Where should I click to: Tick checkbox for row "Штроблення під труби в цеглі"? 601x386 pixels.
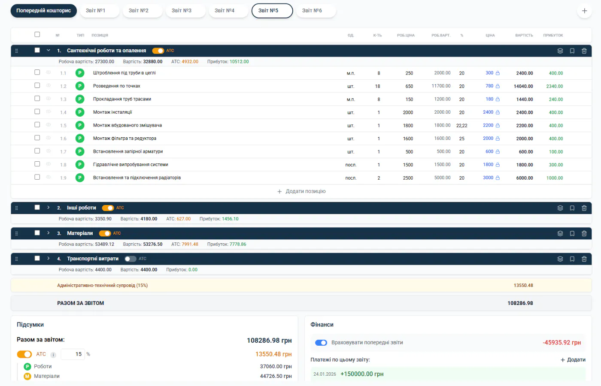pos(37,72)
